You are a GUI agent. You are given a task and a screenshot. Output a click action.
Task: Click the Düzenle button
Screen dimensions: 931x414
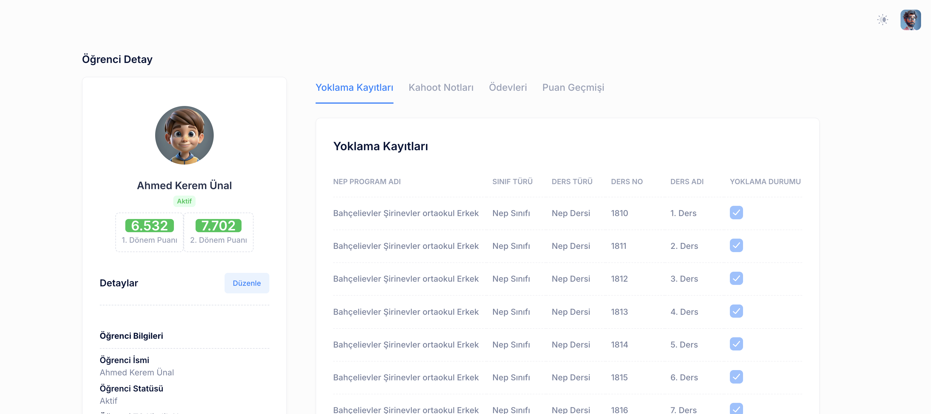pyautogui.click(x=247, y=283)
